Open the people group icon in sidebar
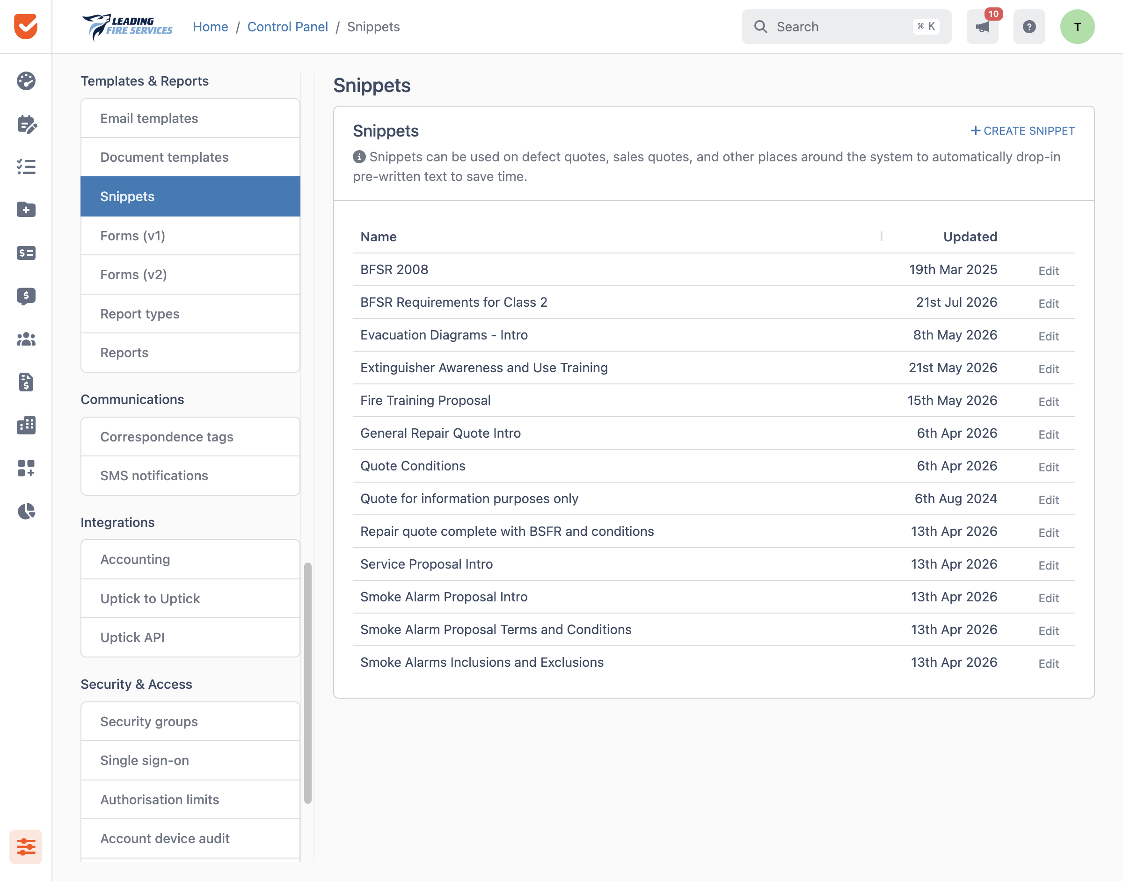1123x881 pixels. 26,339
